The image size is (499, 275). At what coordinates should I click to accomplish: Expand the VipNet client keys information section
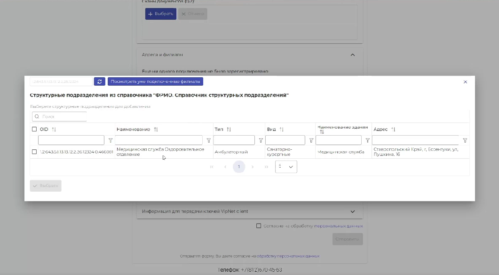353,212
